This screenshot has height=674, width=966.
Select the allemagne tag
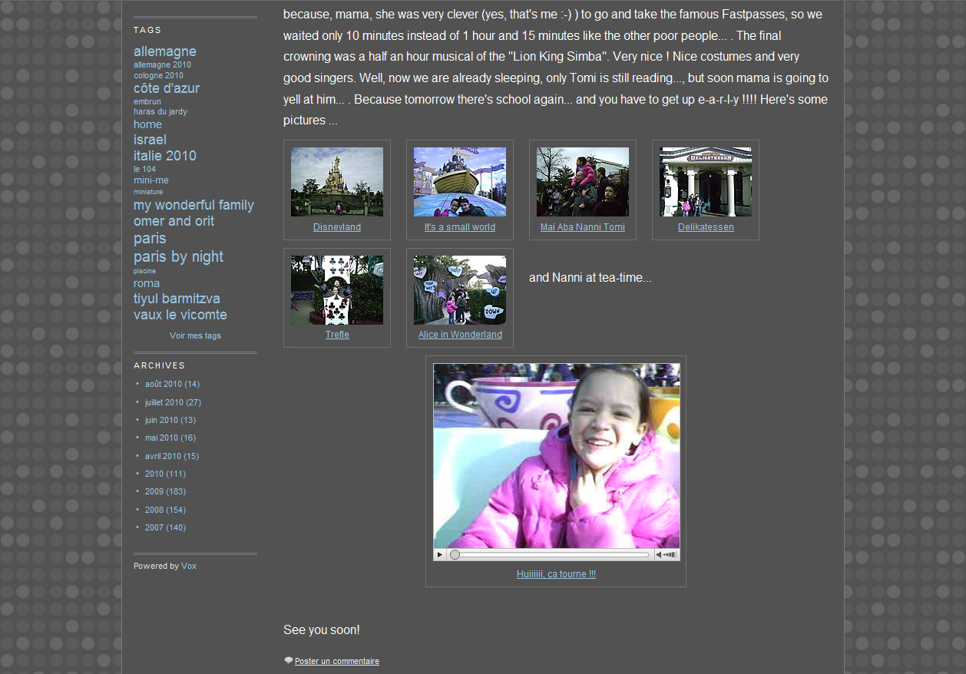[x=164, y=51]
